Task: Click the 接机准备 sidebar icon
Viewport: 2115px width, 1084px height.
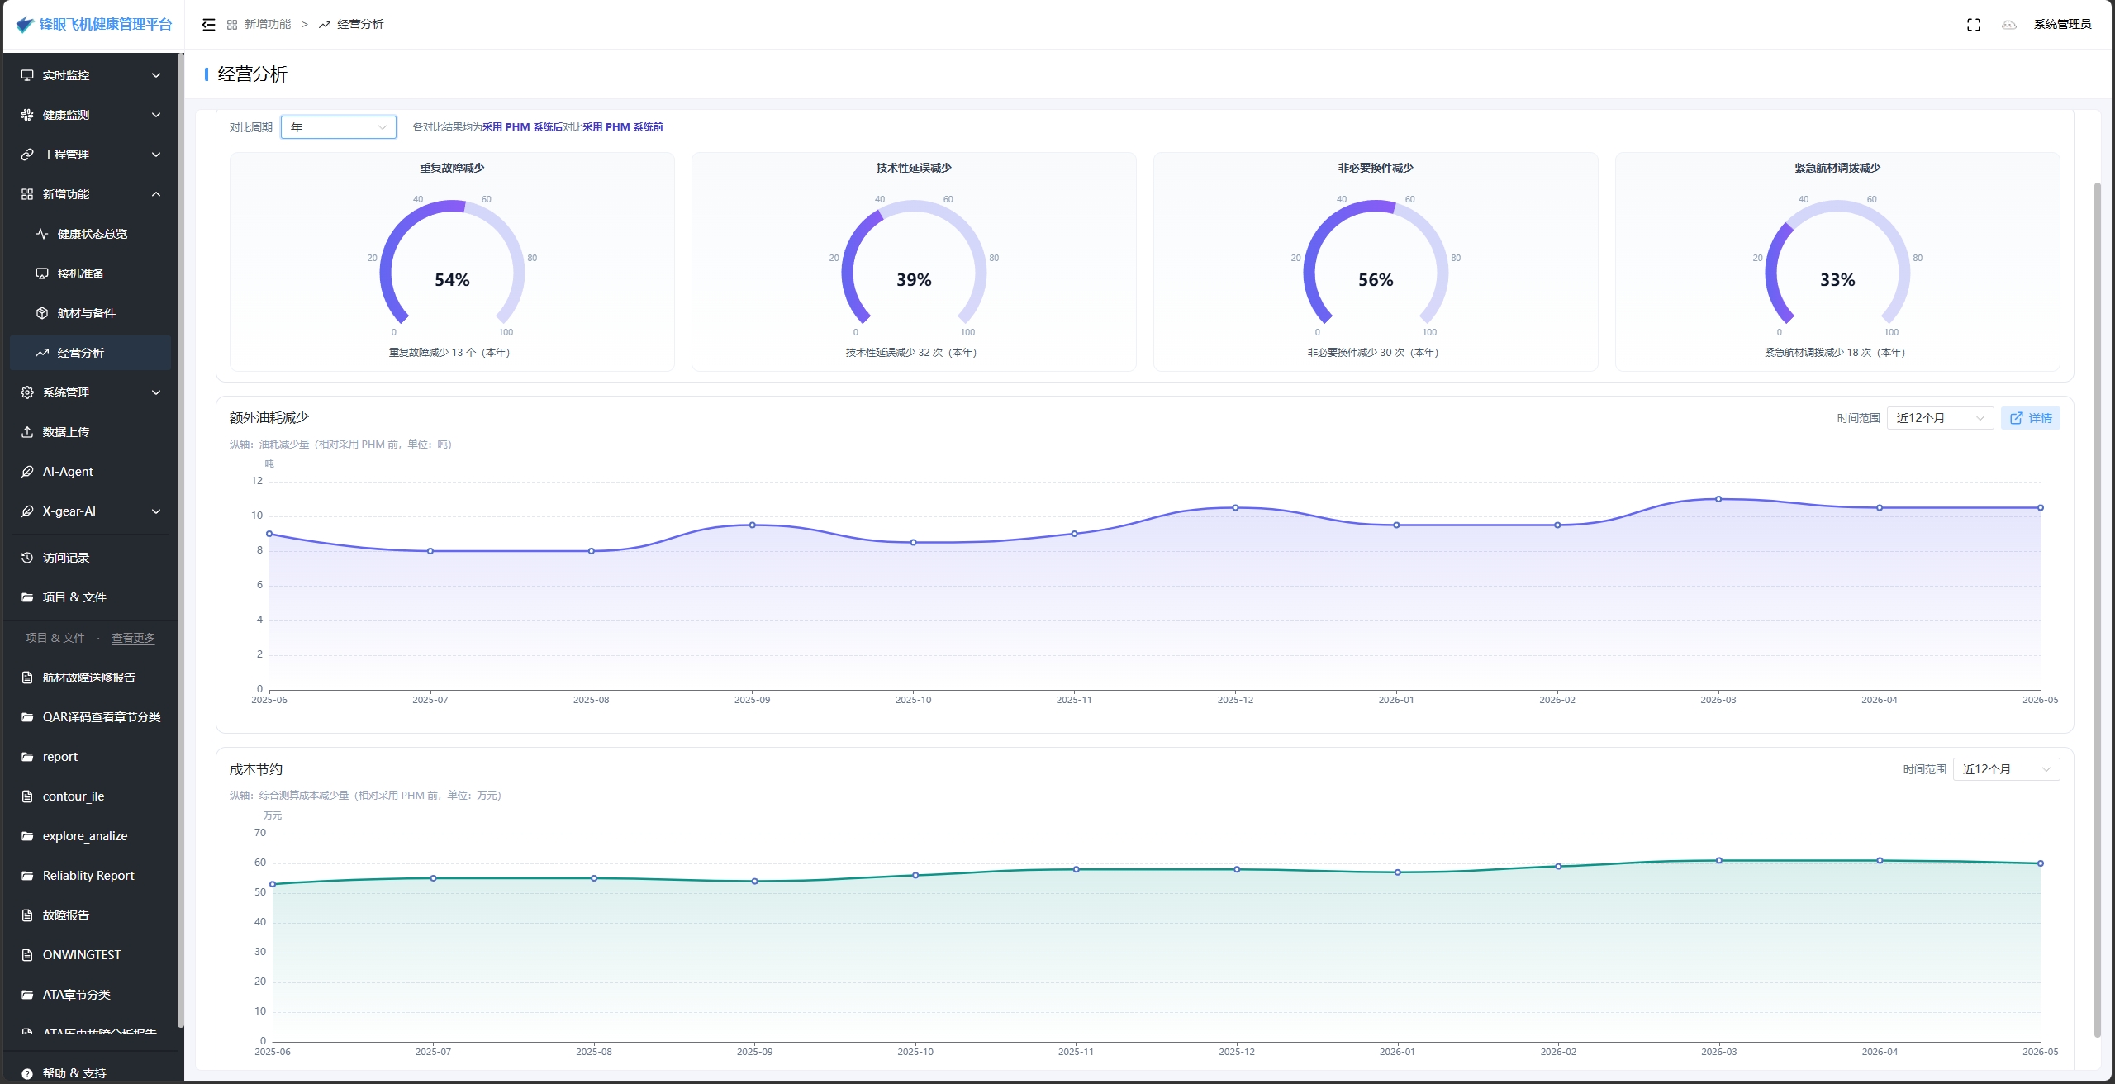Action: coord(42,273)
